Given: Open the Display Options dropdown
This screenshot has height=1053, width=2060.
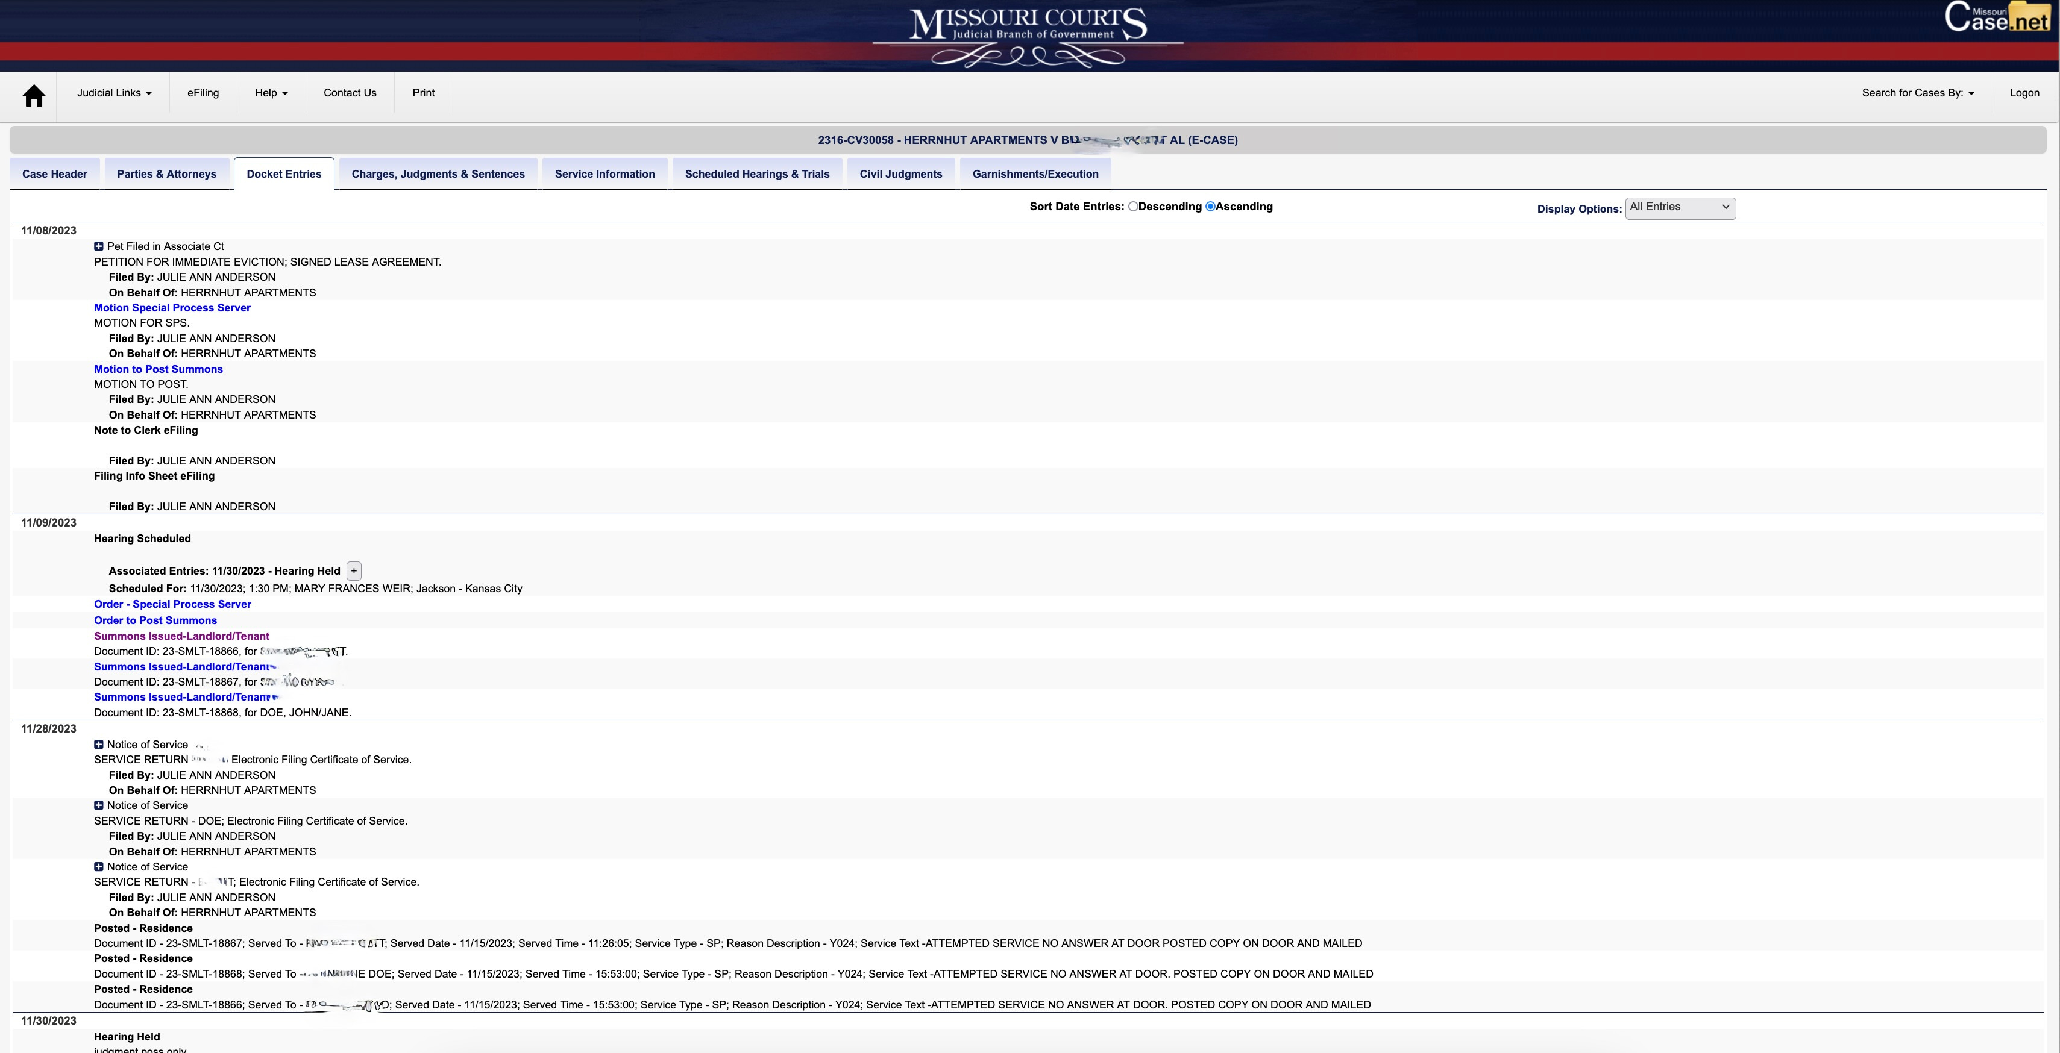Looking at the screenshot, I should (1680, 208).
